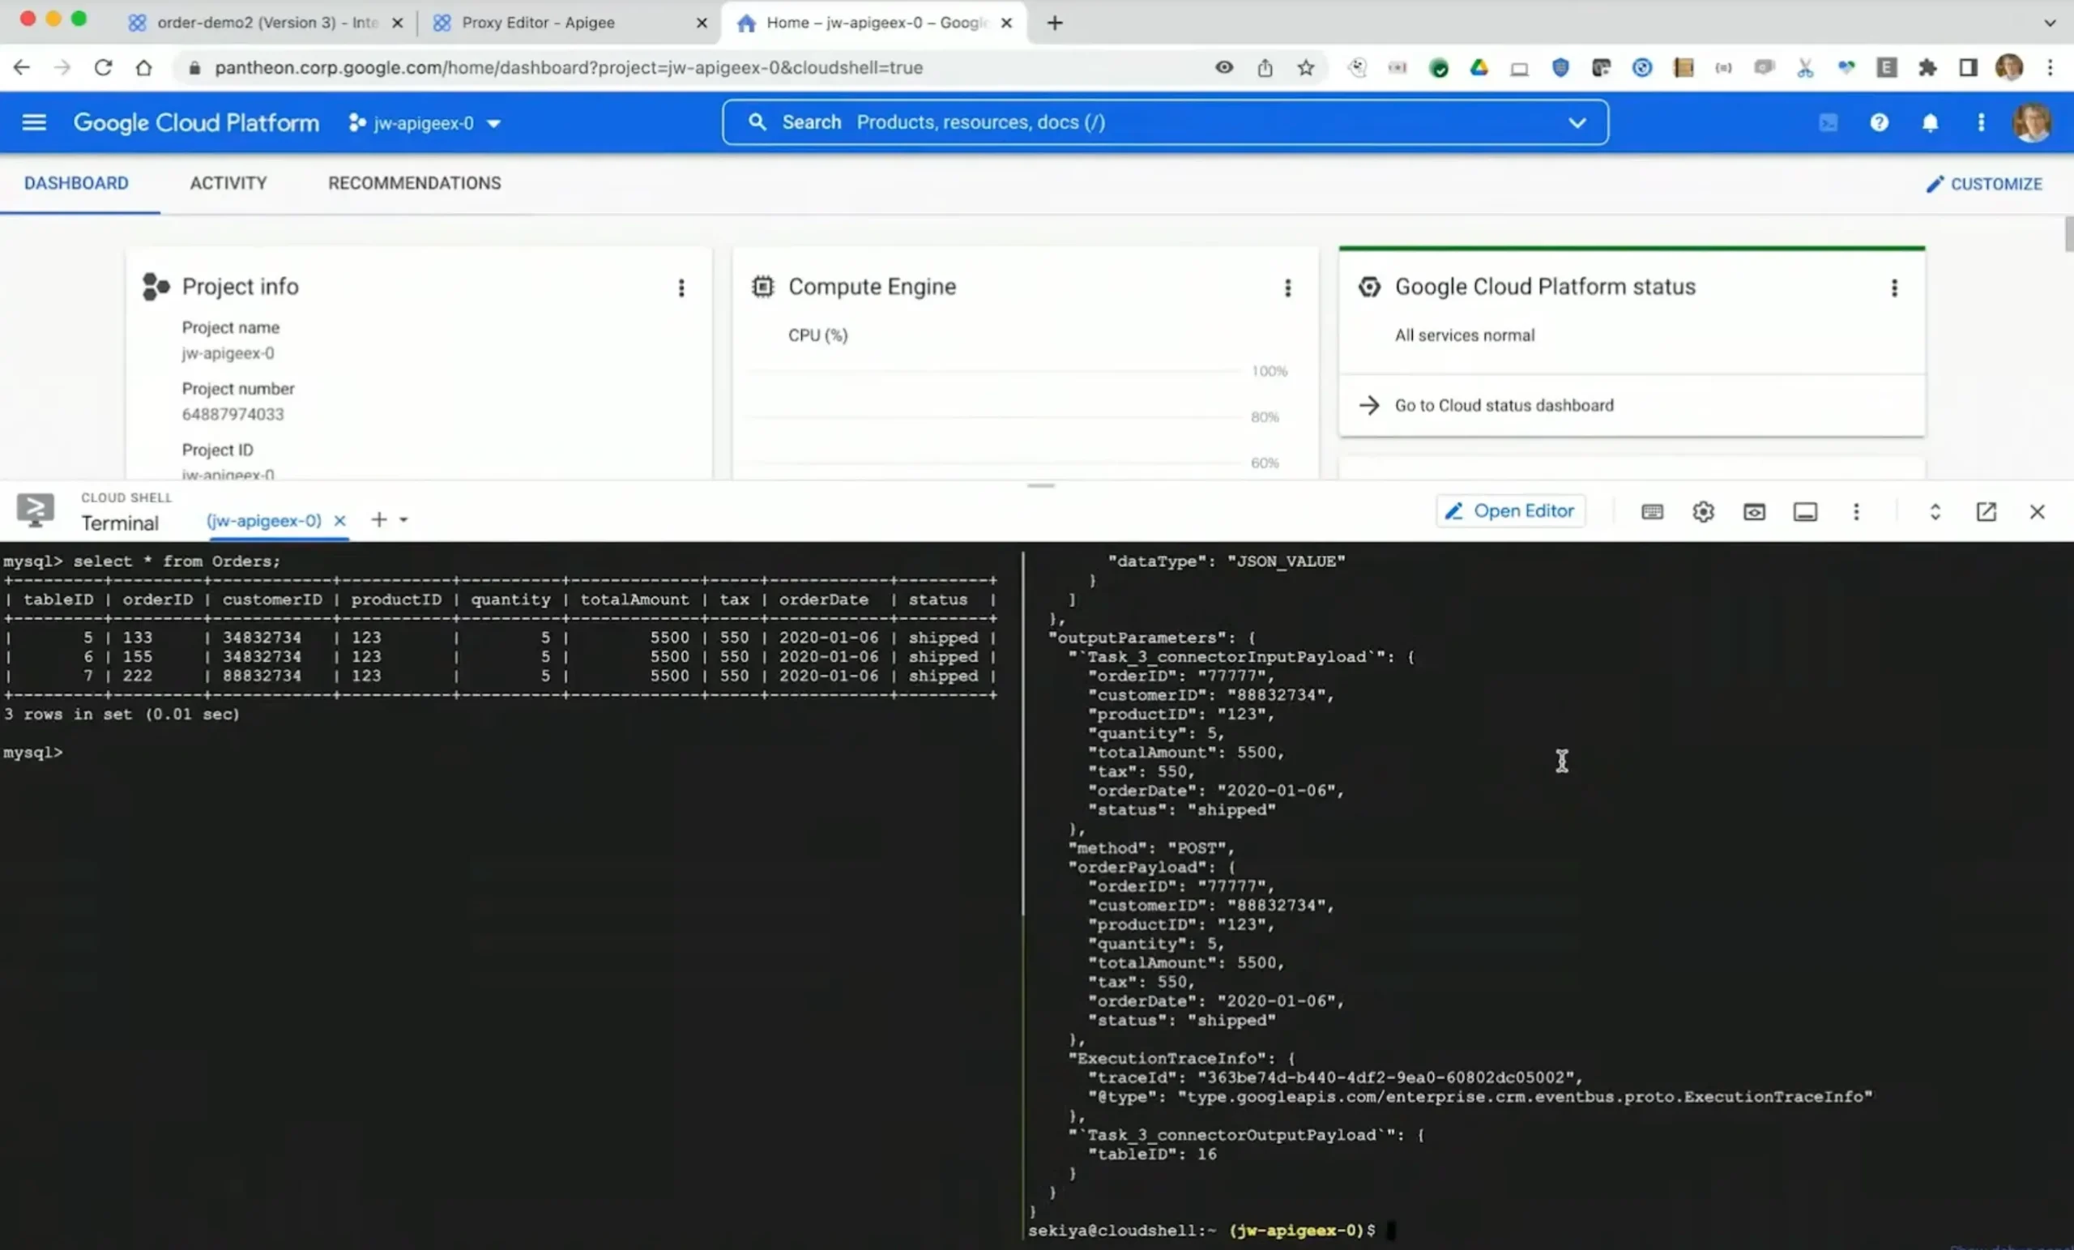
Task: Close the order-demo2 browser tab
Action: point(397,23)
